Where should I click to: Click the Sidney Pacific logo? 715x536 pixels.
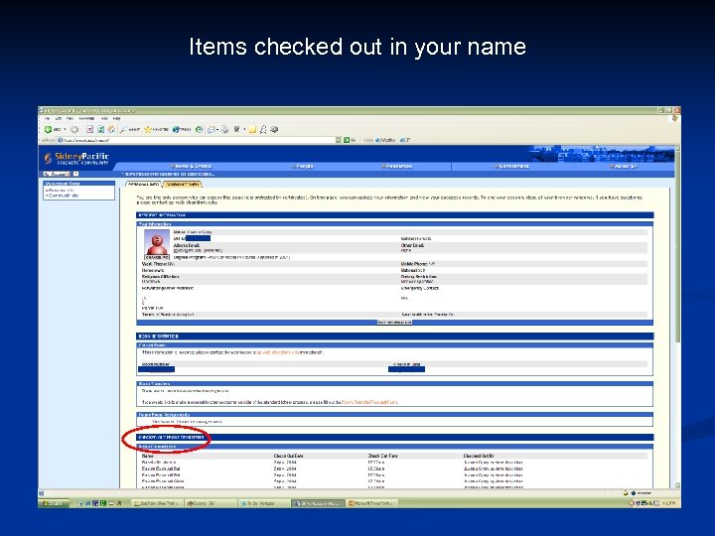(76, 159)
